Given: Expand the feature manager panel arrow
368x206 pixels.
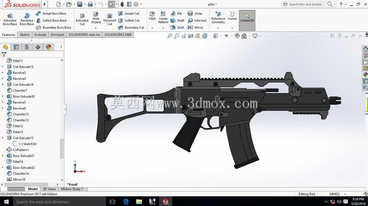Looking at the screenshot, I should [x=61, y=47].
